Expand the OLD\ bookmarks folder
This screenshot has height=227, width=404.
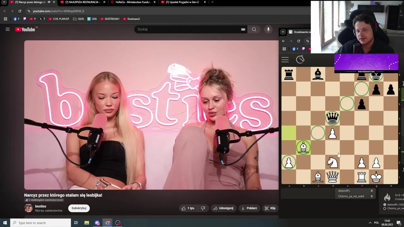tap(78, 19)
